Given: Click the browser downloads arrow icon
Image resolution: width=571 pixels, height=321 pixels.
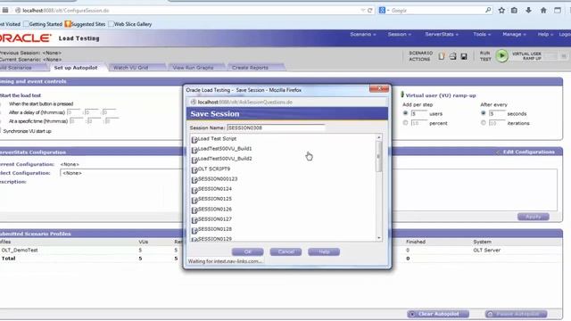Looking at the screenshot, I should coord(528,10).
